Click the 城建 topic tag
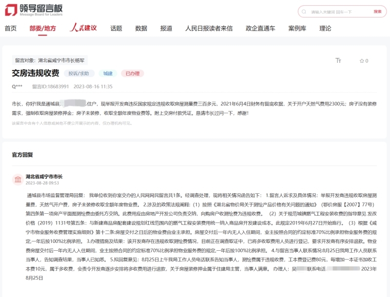 pyautogui.click(x=108, y=74)
